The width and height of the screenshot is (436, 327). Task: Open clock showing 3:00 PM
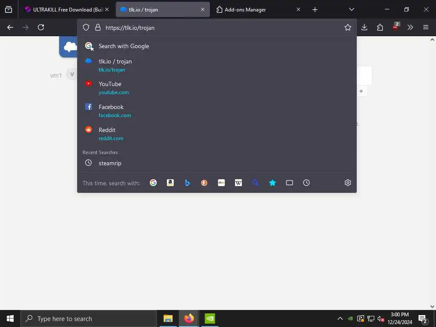point(400,318)
